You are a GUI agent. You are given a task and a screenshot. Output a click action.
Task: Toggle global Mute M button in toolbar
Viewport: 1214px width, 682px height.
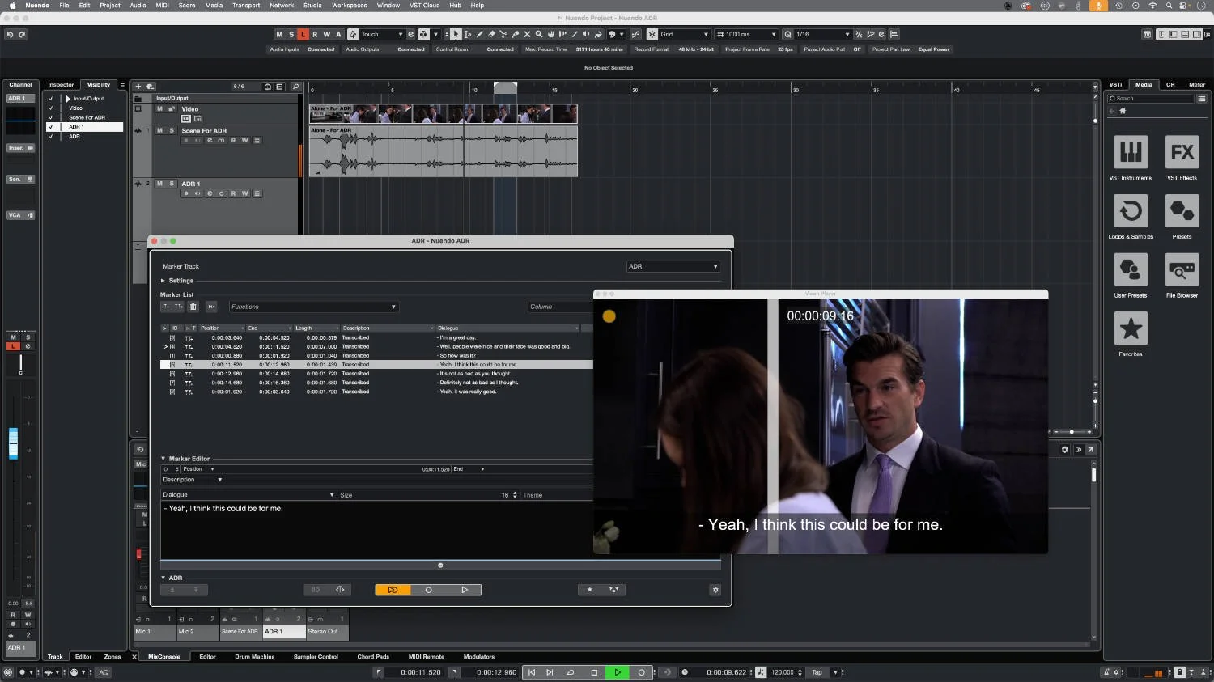pos(279,34)
